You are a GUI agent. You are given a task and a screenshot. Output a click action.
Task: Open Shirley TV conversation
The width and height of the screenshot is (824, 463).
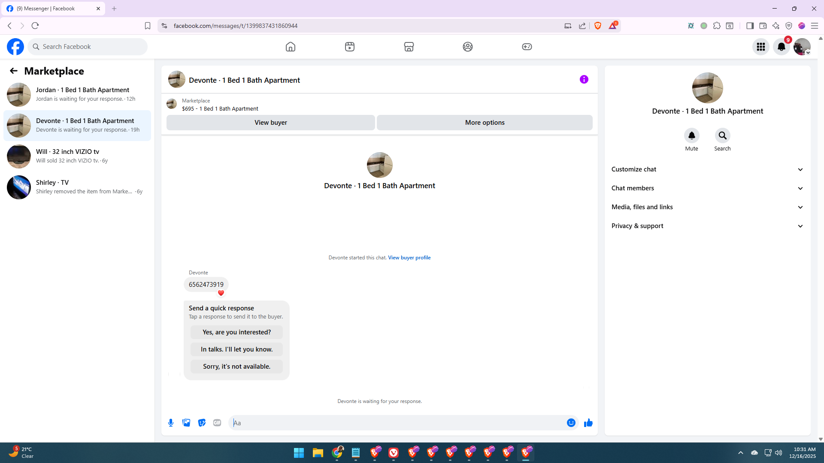tap(77, 187)
